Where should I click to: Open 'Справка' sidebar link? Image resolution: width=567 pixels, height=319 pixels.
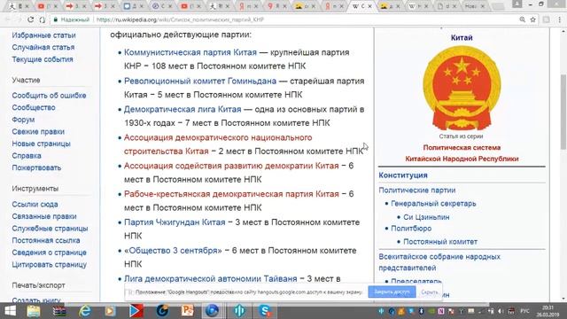27,156
